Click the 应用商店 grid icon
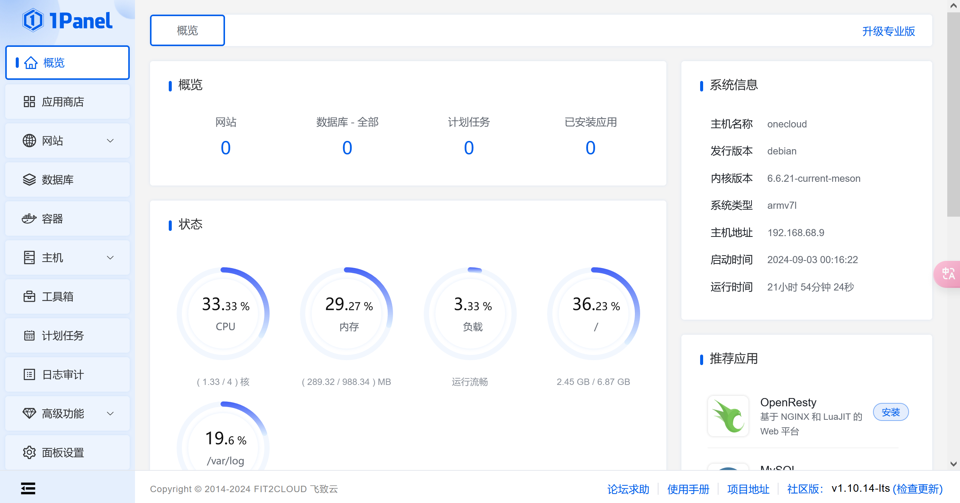960x503 pixels. (29, 102)
